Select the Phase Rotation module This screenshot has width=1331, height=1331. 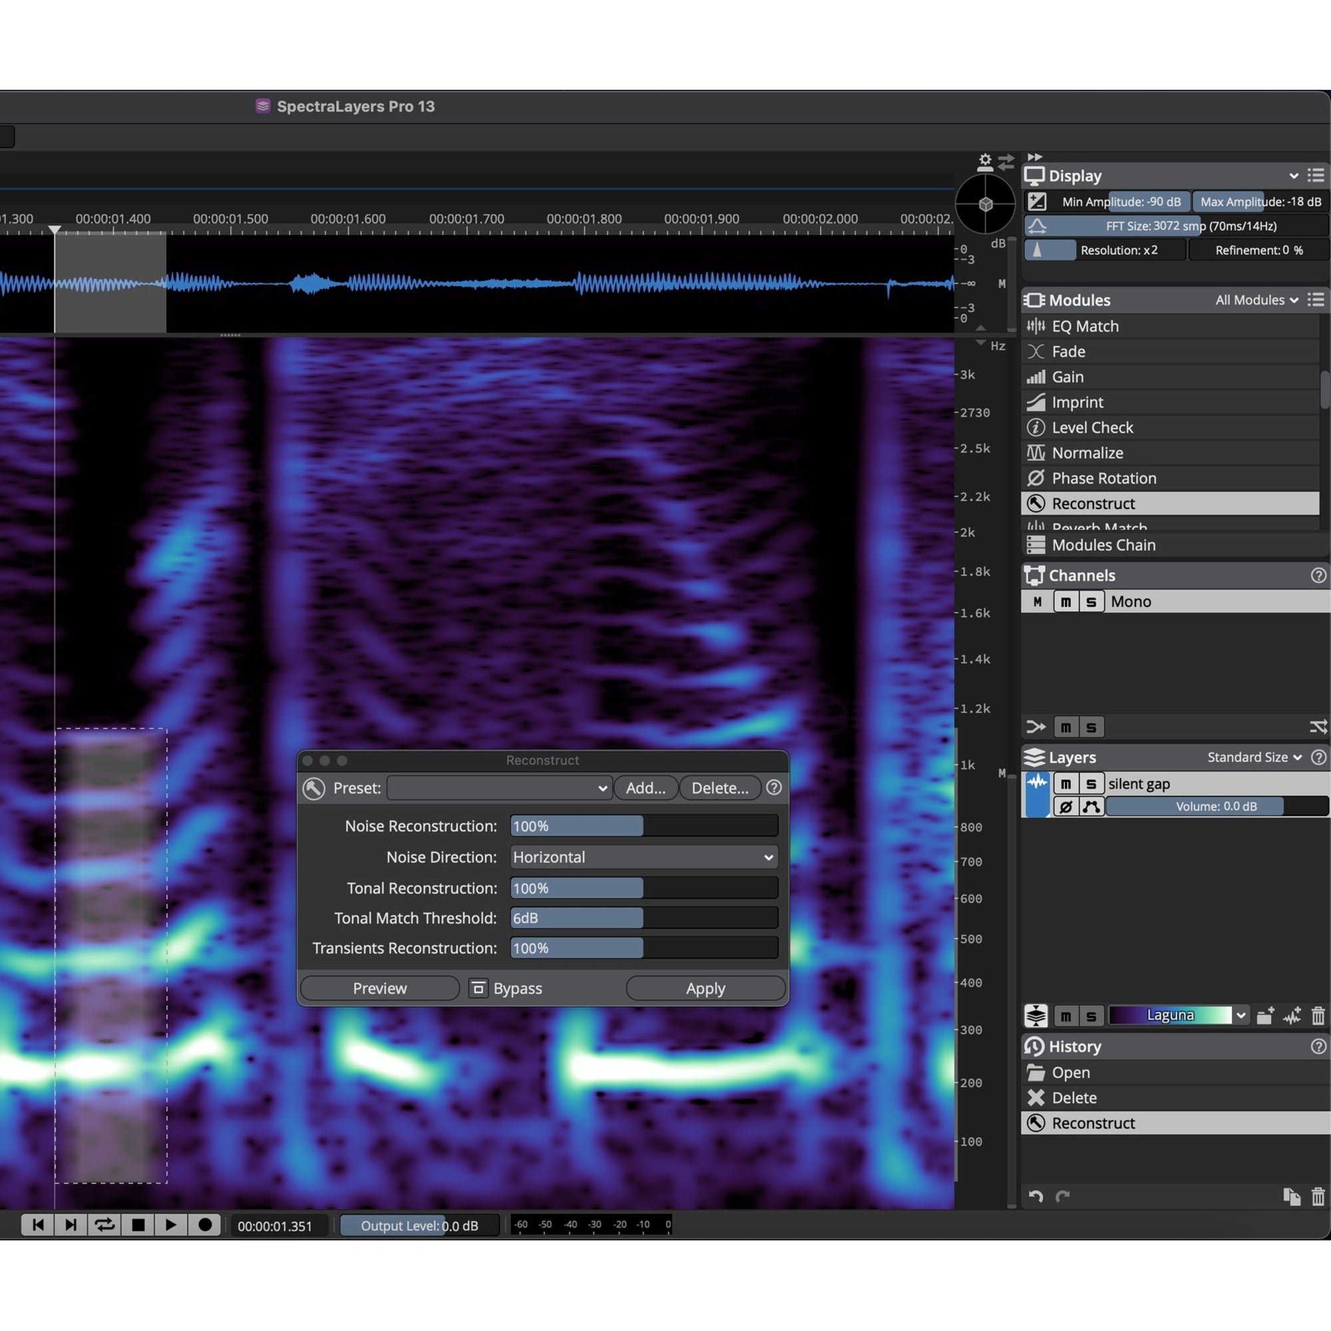coord(1170,478)
